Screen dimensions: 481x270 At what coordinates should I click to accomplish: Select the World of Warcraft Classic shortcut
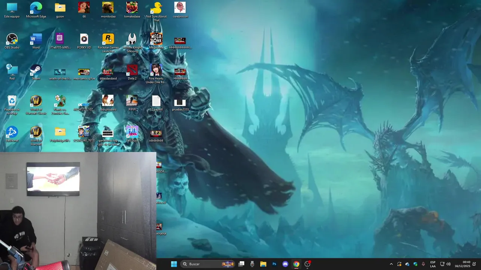tap(36, 105)
